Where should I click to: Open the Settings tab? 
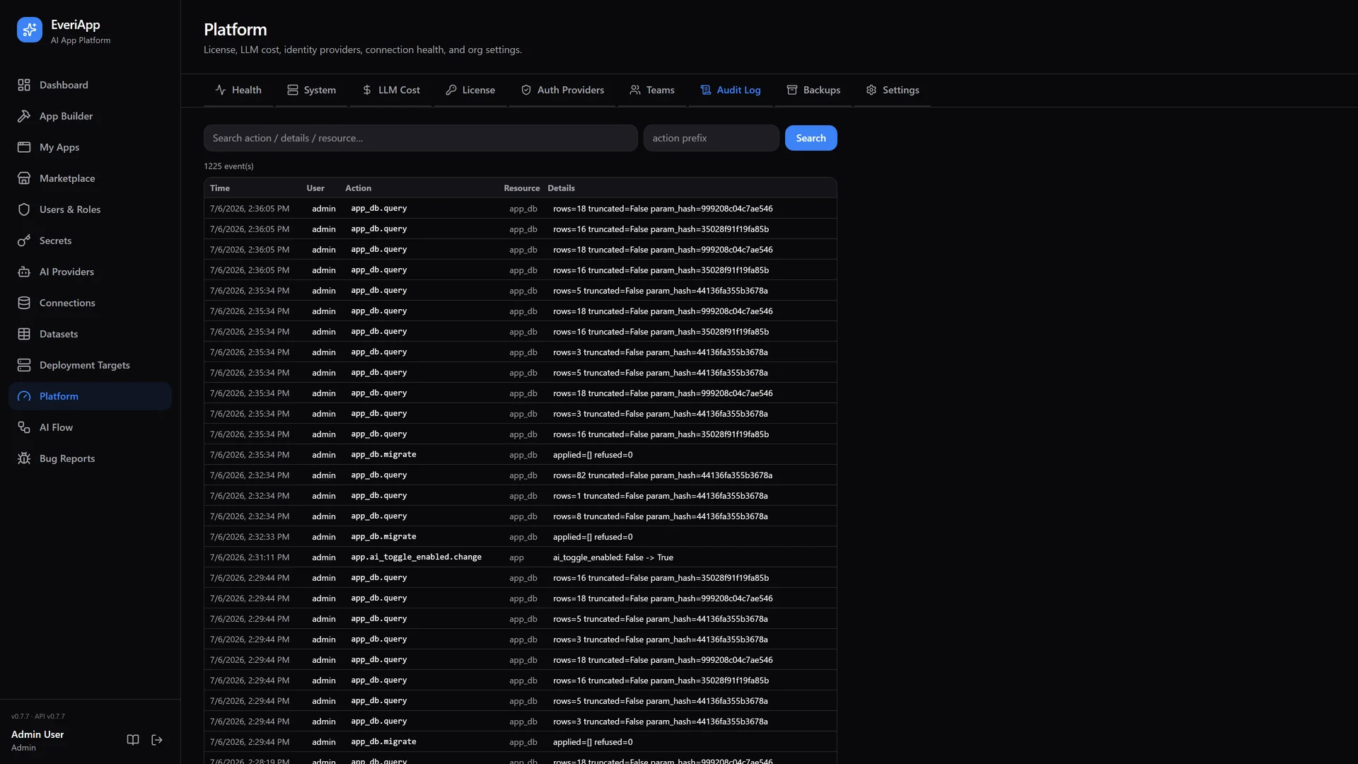[893, 90]
